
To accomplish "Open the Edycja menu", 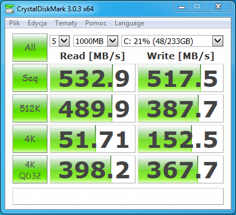I will pyautogui.click(x=37, y=23).
